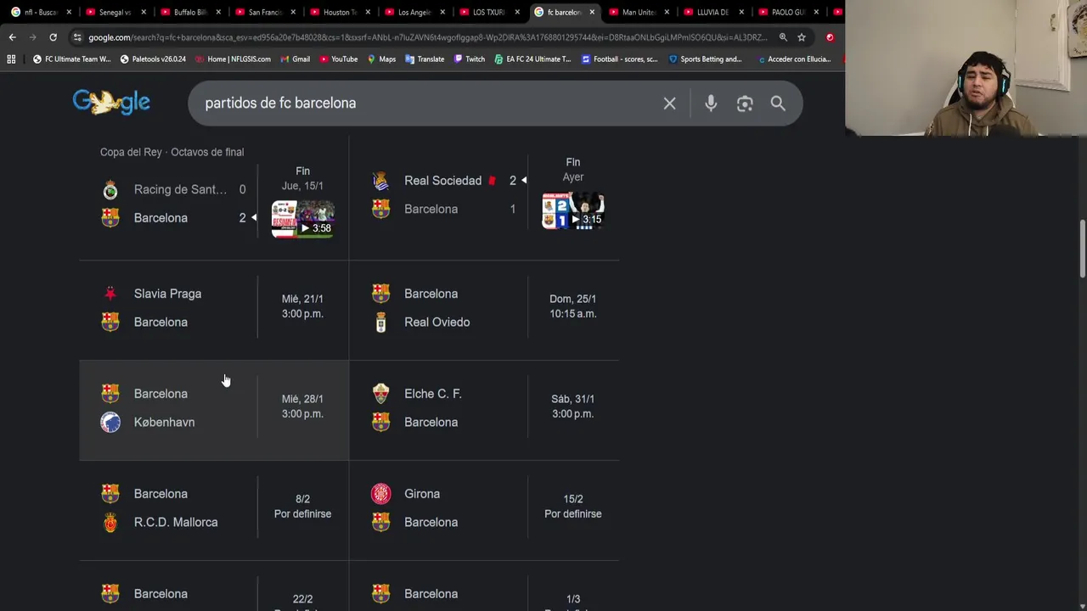Viewport: 1087px width, 611px height.
Task: Open the Real Sociedad 2-1 Barcelona result
Action: [485, 199]
